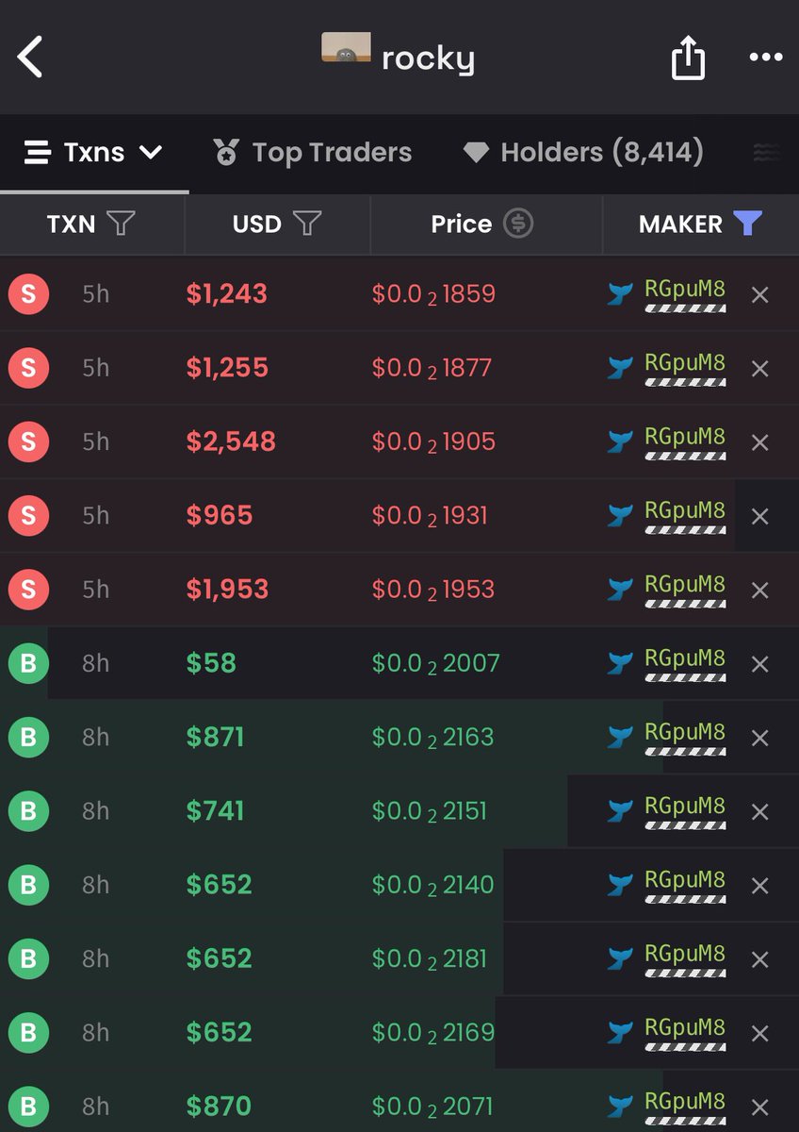The width and height of the screenshot is (799, 1132).
Task: Remove maker filter on $1,243 row
Action: tap(760, 295)
